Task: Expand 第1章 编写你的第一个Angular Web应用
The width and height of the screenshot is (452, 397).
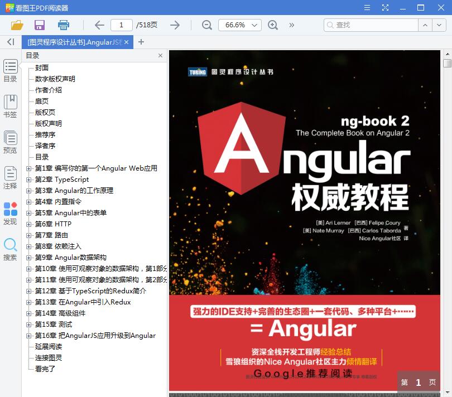Action: (28, 168)
